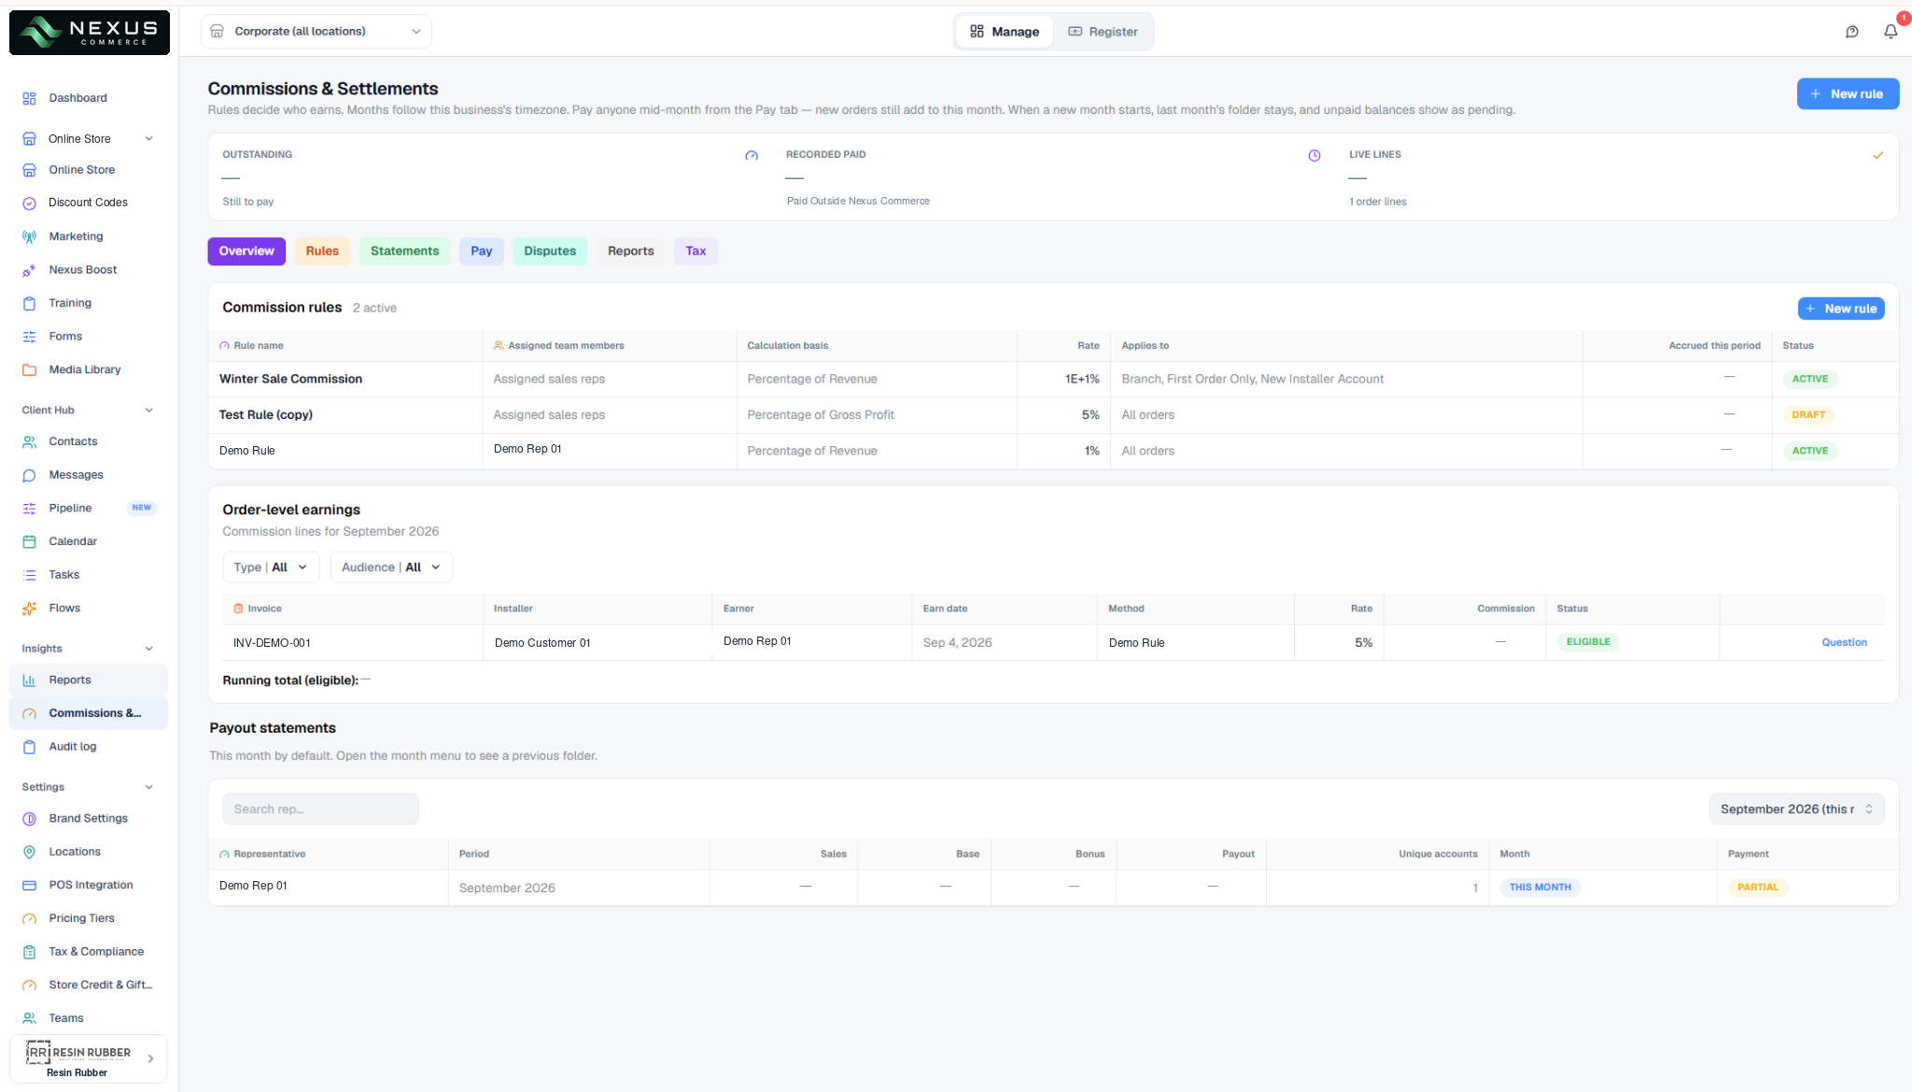Screen dimensions: 1912x1092
Task: Open the Winter Sale Commission rule row
Action: point(1053,379)
